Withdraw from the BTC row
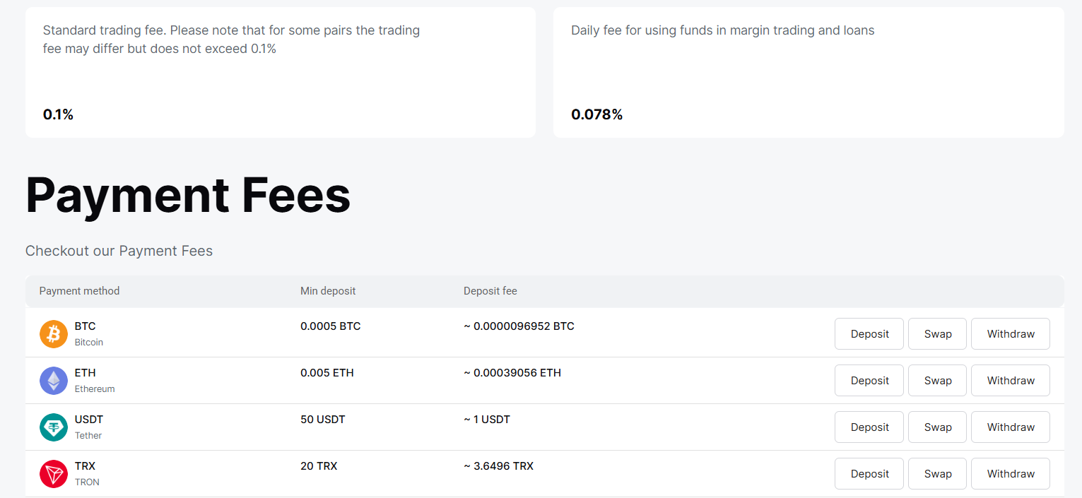Image resolution: width=1082 pixels, height=498 pixels. [x=1010, y=333]
